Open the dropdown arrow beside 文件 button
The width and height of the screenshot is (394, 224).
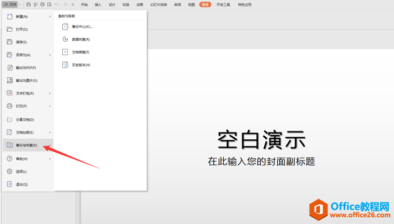20,5
